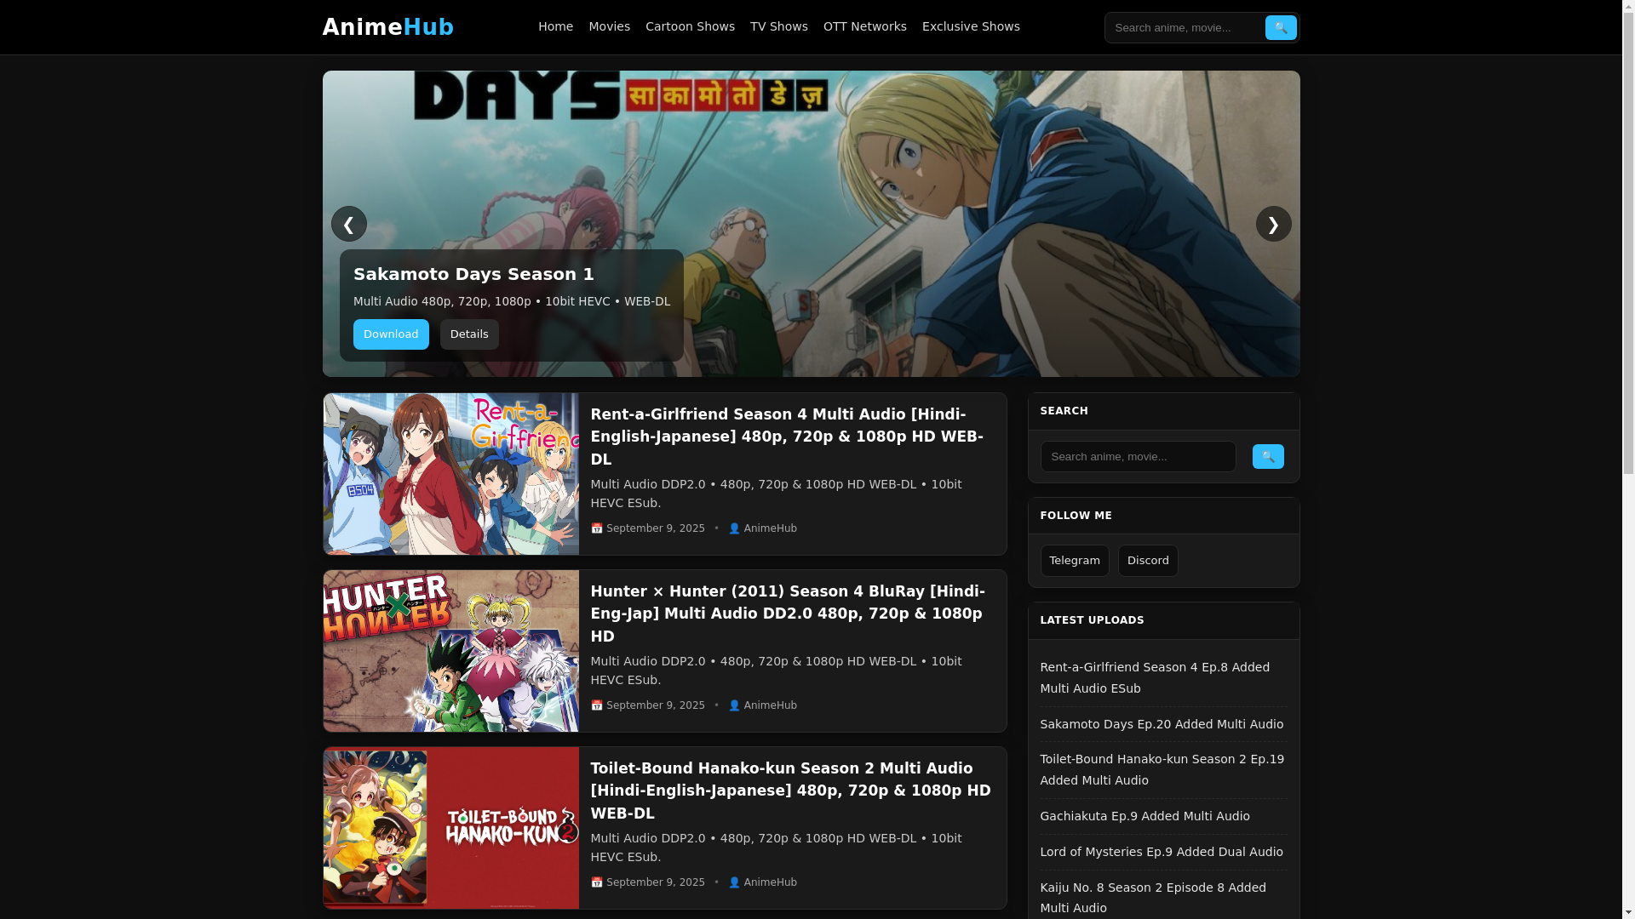Click the Telegram follow button
This screenshot has width=1635, height=919.
[x=1075, y=561]
